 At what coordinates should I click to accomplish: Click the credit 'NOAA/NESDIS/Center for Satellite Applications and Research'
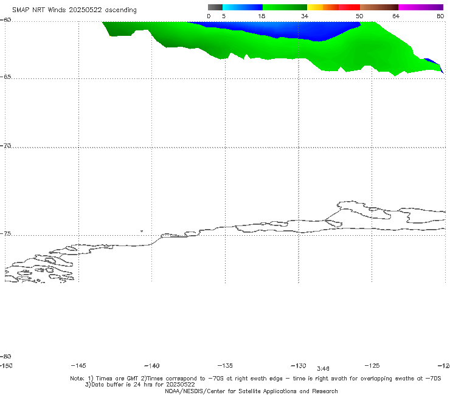tap(251, 391)
